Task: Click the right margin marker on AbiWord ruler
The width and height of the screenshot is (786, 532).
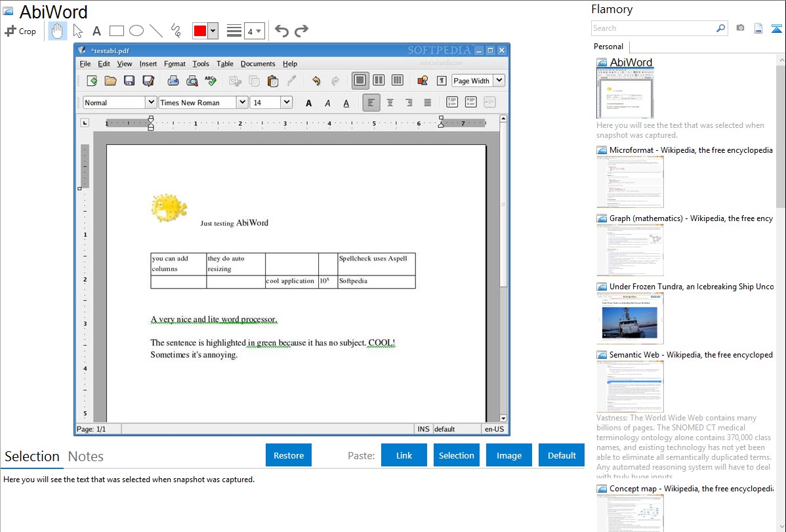Action: [441, 122]
